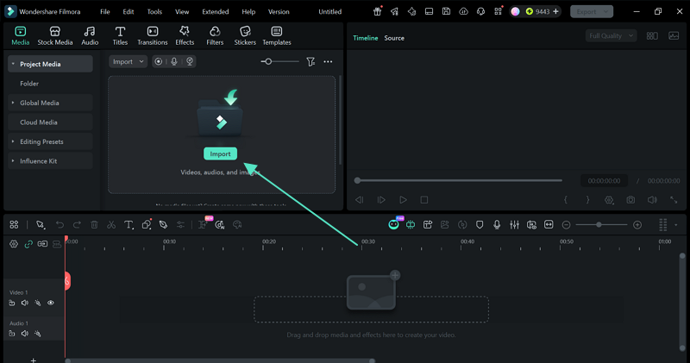Mute the Video 1 track
This screenshot has width=690, height=363.
[x=25, y=303]
